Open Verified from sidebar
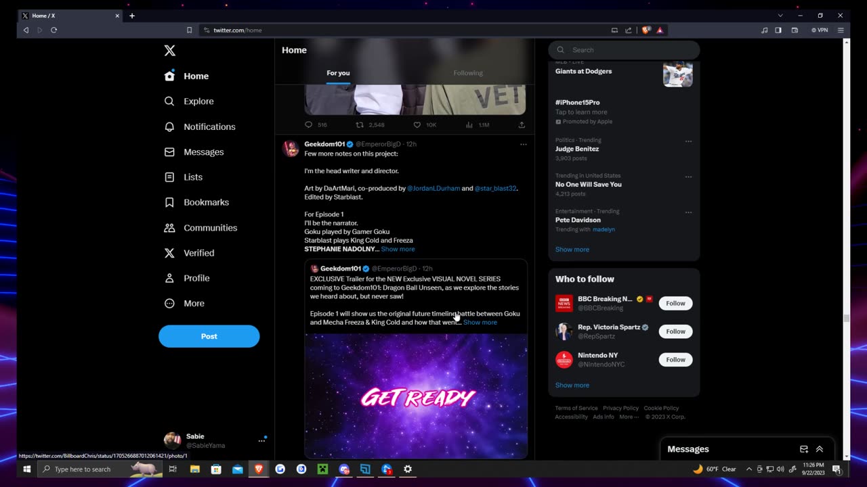The height and width of the screenshot is (487, 867). (x=189, y=253)
